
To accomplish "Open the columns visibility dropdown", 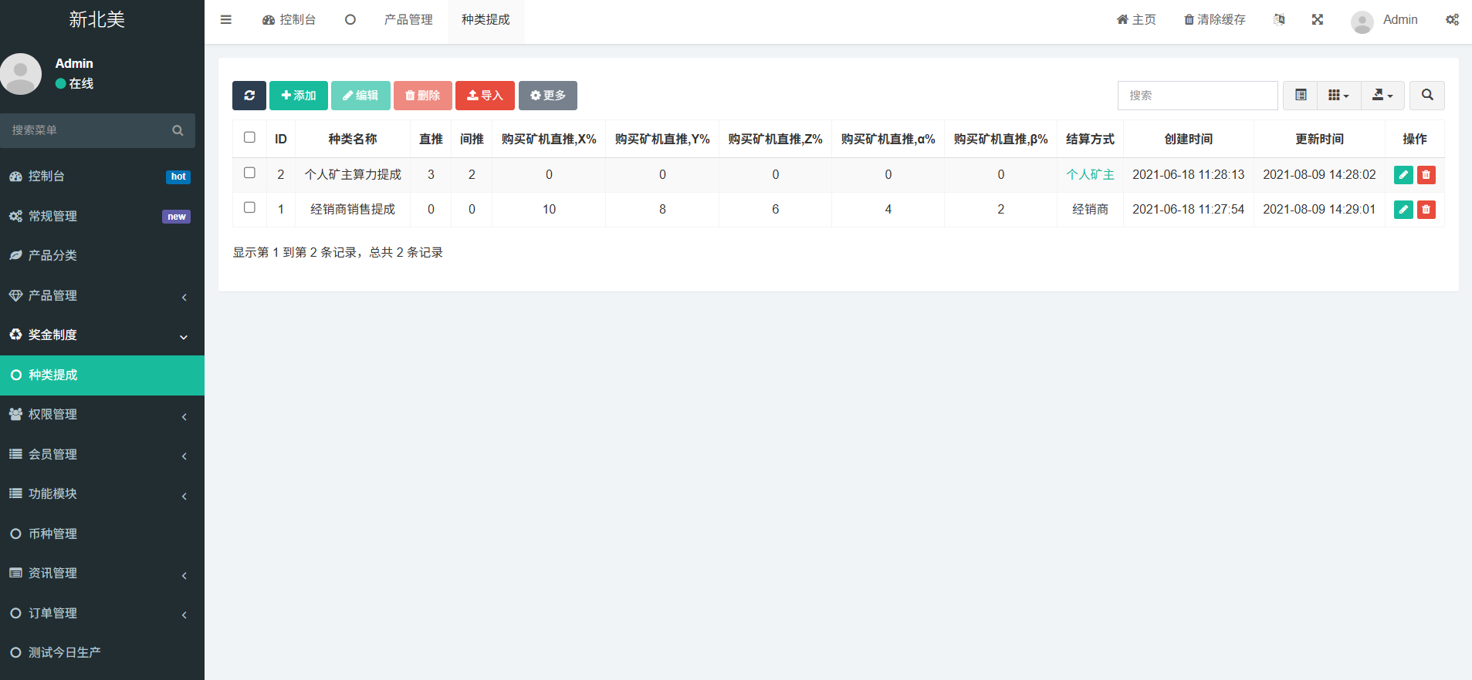I will click(1338, 96).
